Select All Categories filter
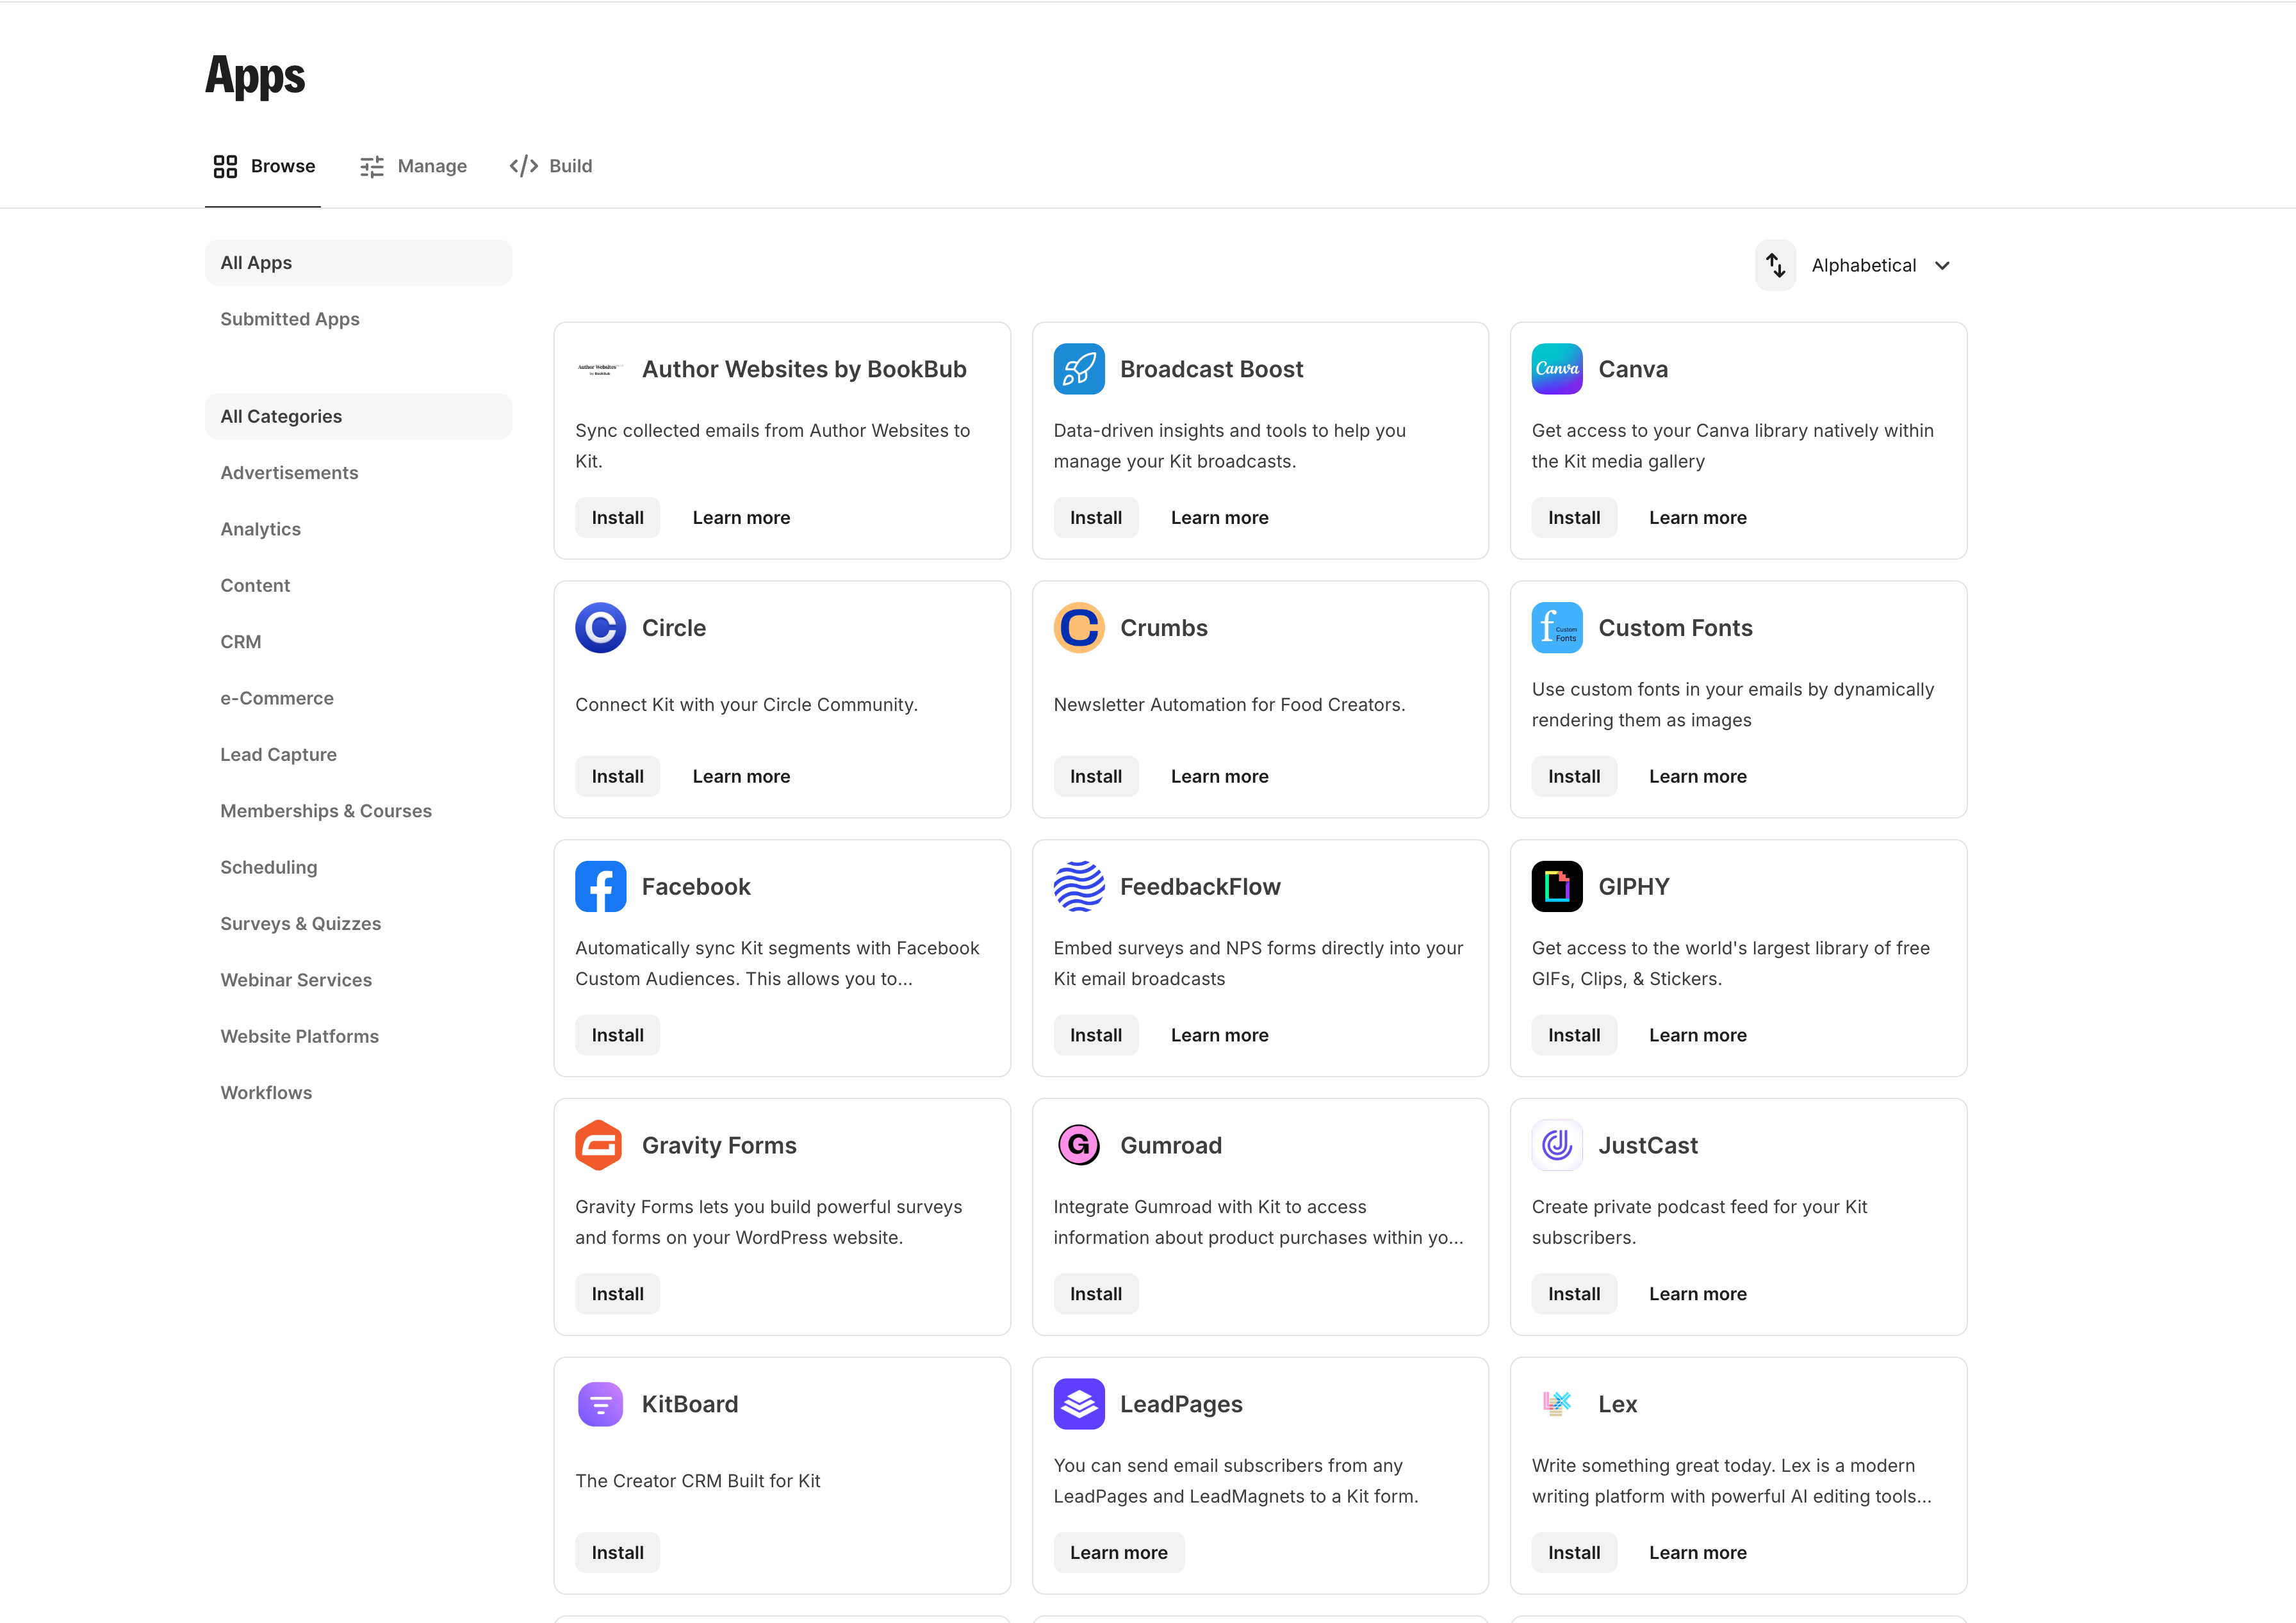Screen dimensions: 2296x1623 358,416
